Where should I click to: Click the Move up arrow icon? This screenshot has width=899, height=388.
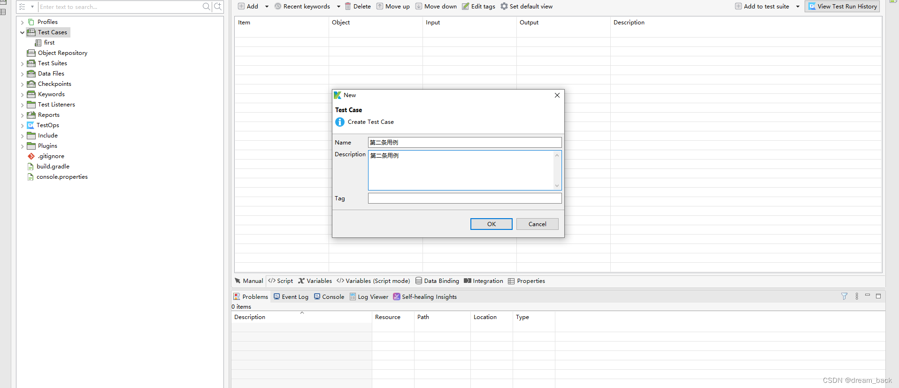click(x=380, y=7)
